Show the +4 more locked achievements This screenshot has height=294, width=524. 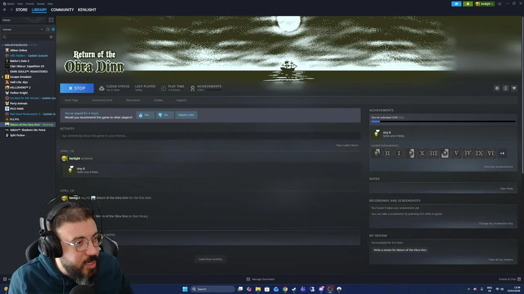click(x=502, y=153)
